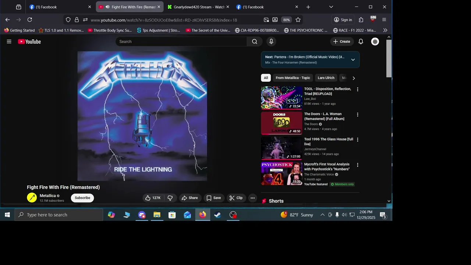Viewport: 471px width, 265px height.
Task: Create a Clip of the video
Action: 236,198
